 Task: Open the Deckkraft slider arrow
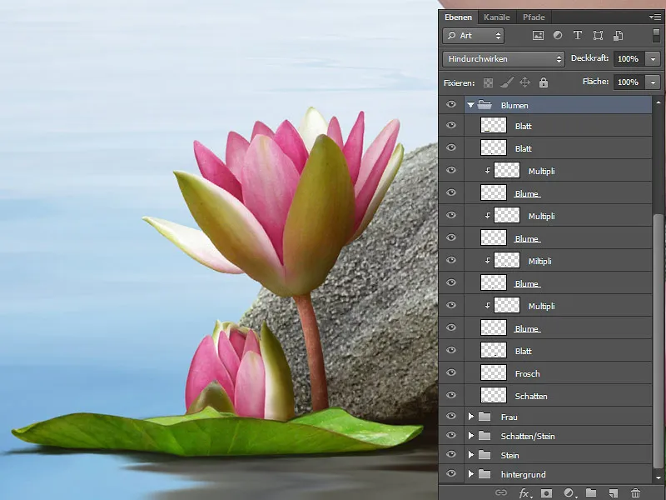pos(653,58)
